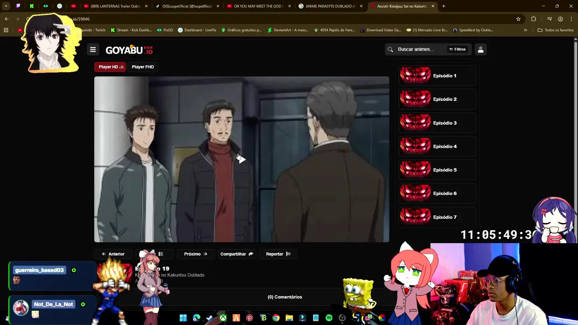578x325 pixels.
Task: Open Todos os favoritos folder
Action: 555,30
